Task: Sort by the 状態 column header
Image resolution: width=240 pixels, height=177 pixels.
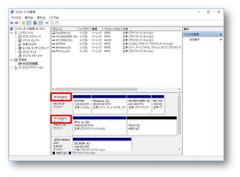Action: 151,29
